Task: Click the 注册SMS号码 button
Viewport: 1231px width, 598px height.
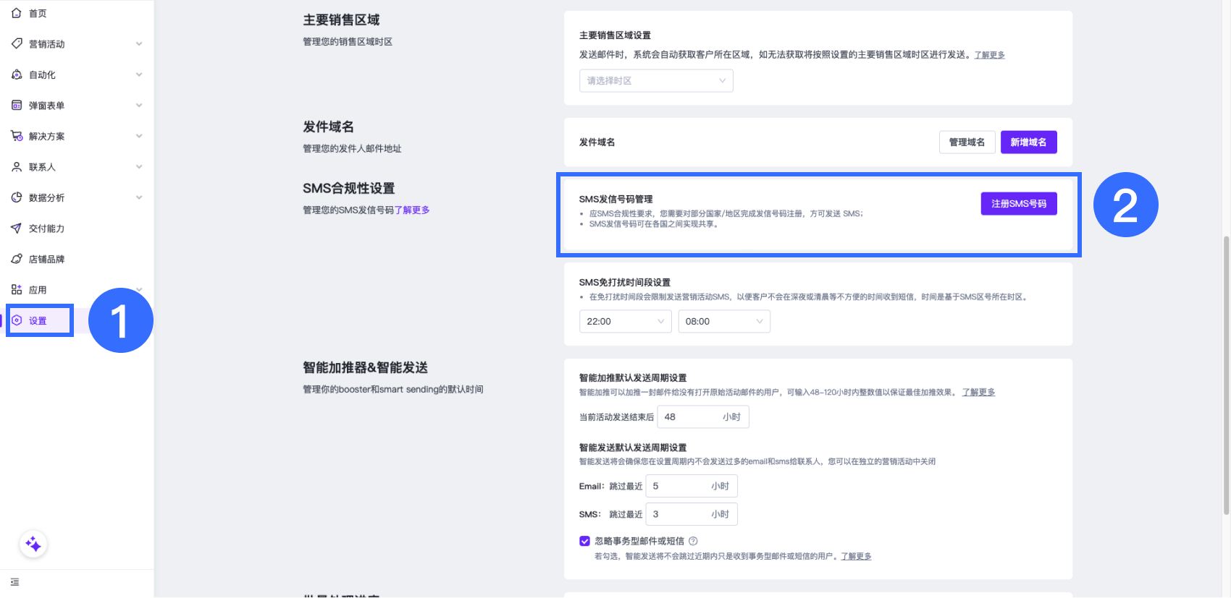Action: [1018, 204]
